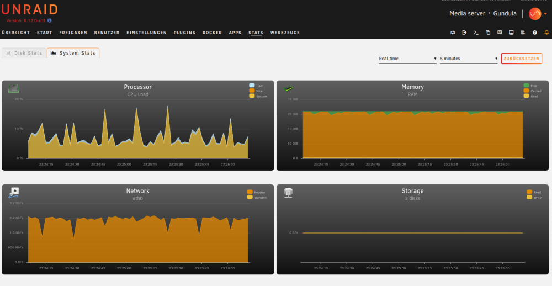Open the STATS menu

pos(256,33)
